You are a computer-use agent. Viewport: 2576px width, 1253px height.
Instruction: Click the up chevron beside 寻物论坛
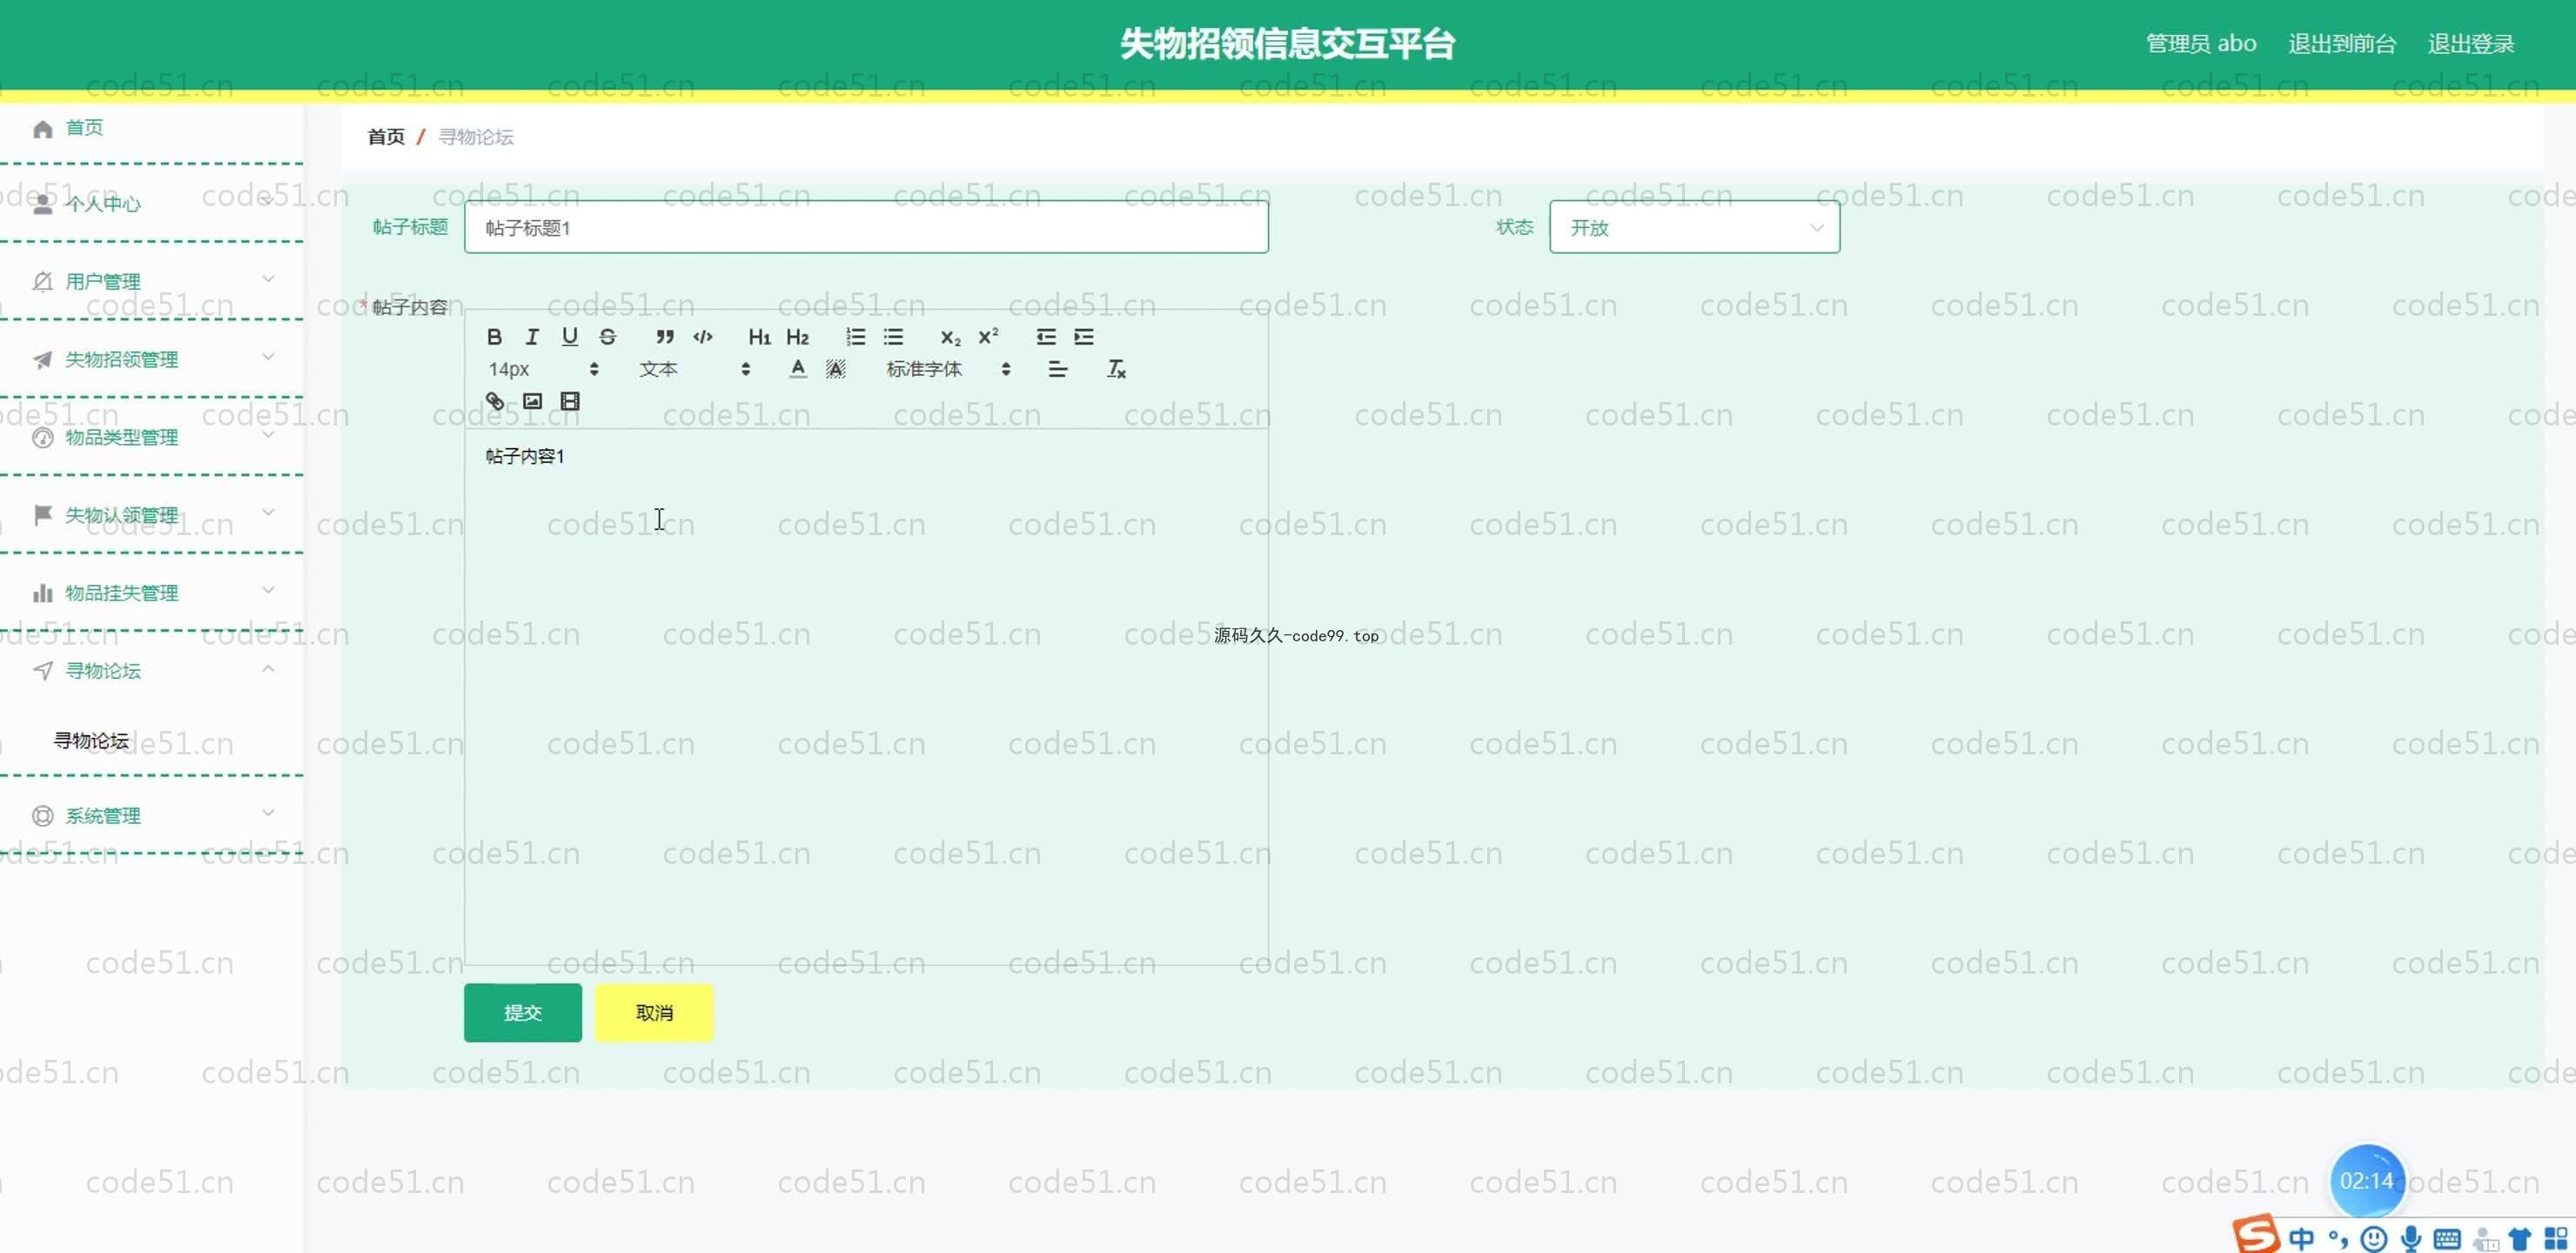268,668
